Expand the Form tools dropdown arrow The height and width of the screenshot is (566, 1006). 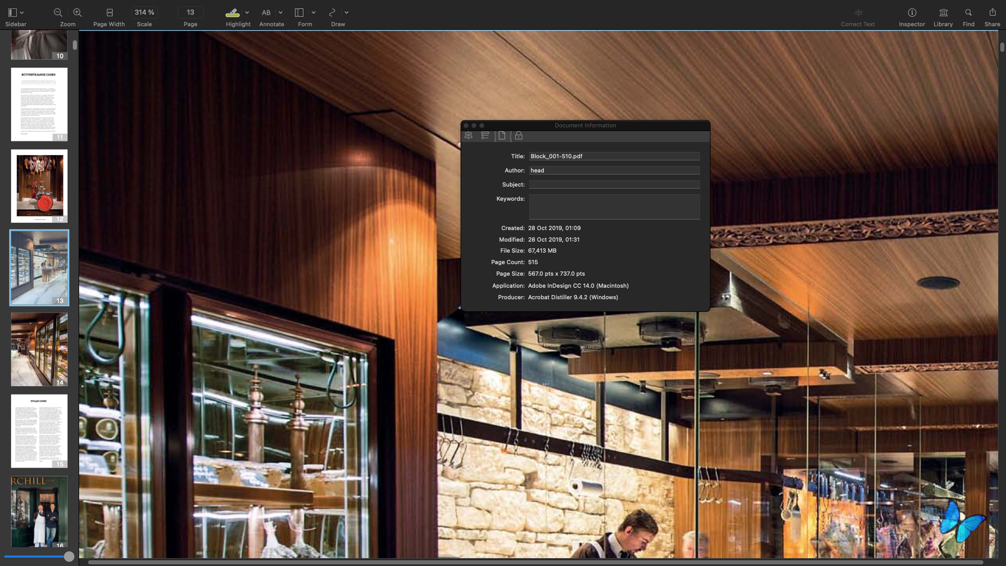[313, 13]
